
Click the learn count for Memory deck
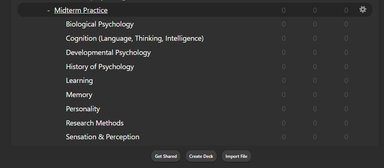pyautogui.click(x=315, y=95)
